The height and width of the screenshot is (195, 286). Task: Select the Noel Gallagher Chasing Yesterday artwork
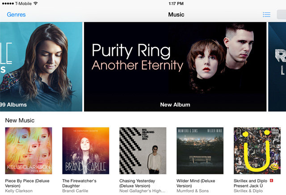pos(143,151)
